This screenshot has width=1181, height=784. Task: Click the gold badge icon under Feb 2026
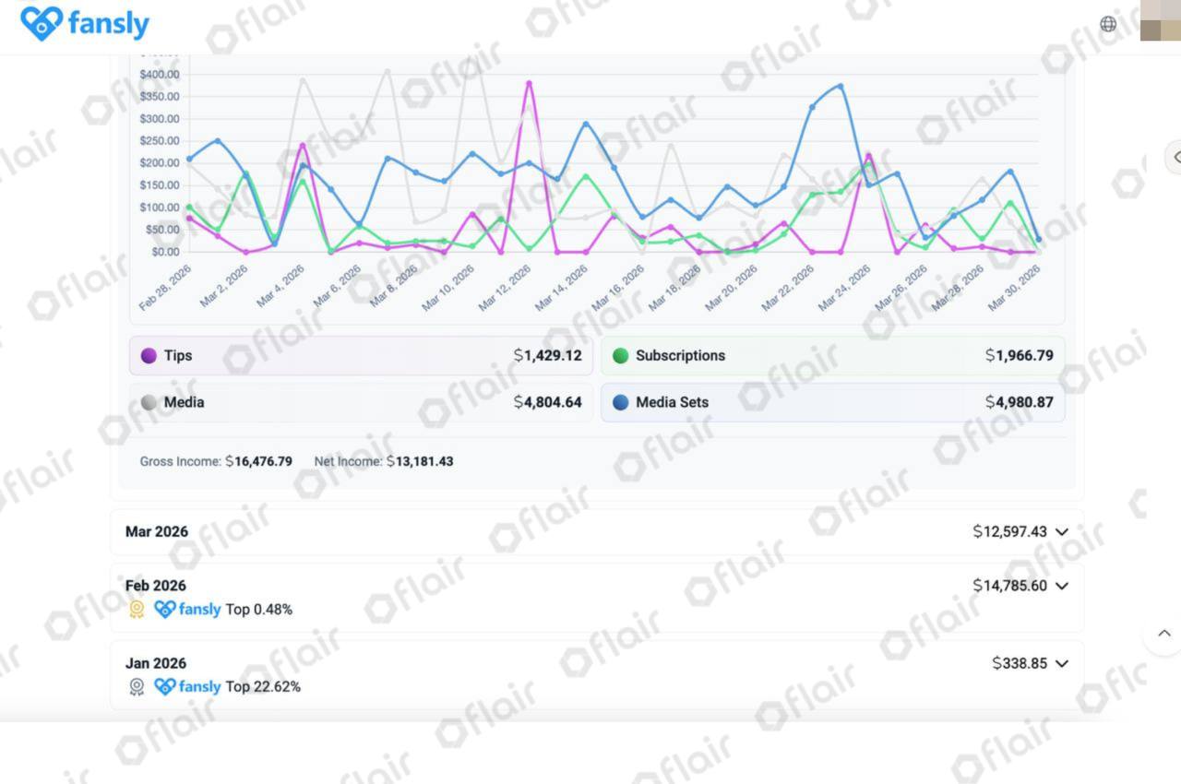[x=137, y=610]
